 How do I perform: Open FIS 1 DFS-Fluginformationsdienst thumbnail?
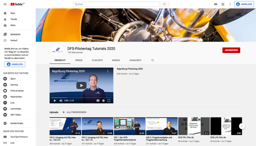point(130,126)
